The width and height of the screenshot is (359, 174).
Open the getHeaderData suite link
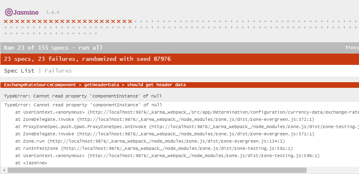[x=102, y=85]
